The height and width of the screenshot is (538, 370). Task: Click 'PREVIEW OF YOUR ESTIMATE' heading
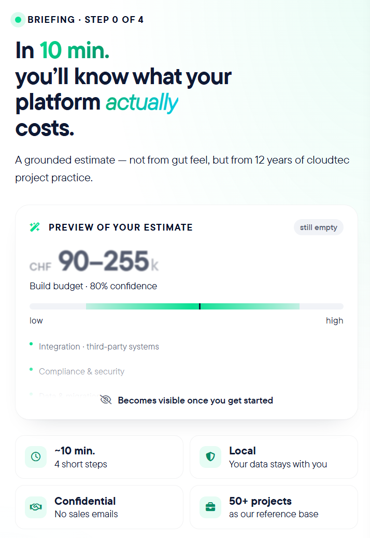tap(120, 227)
